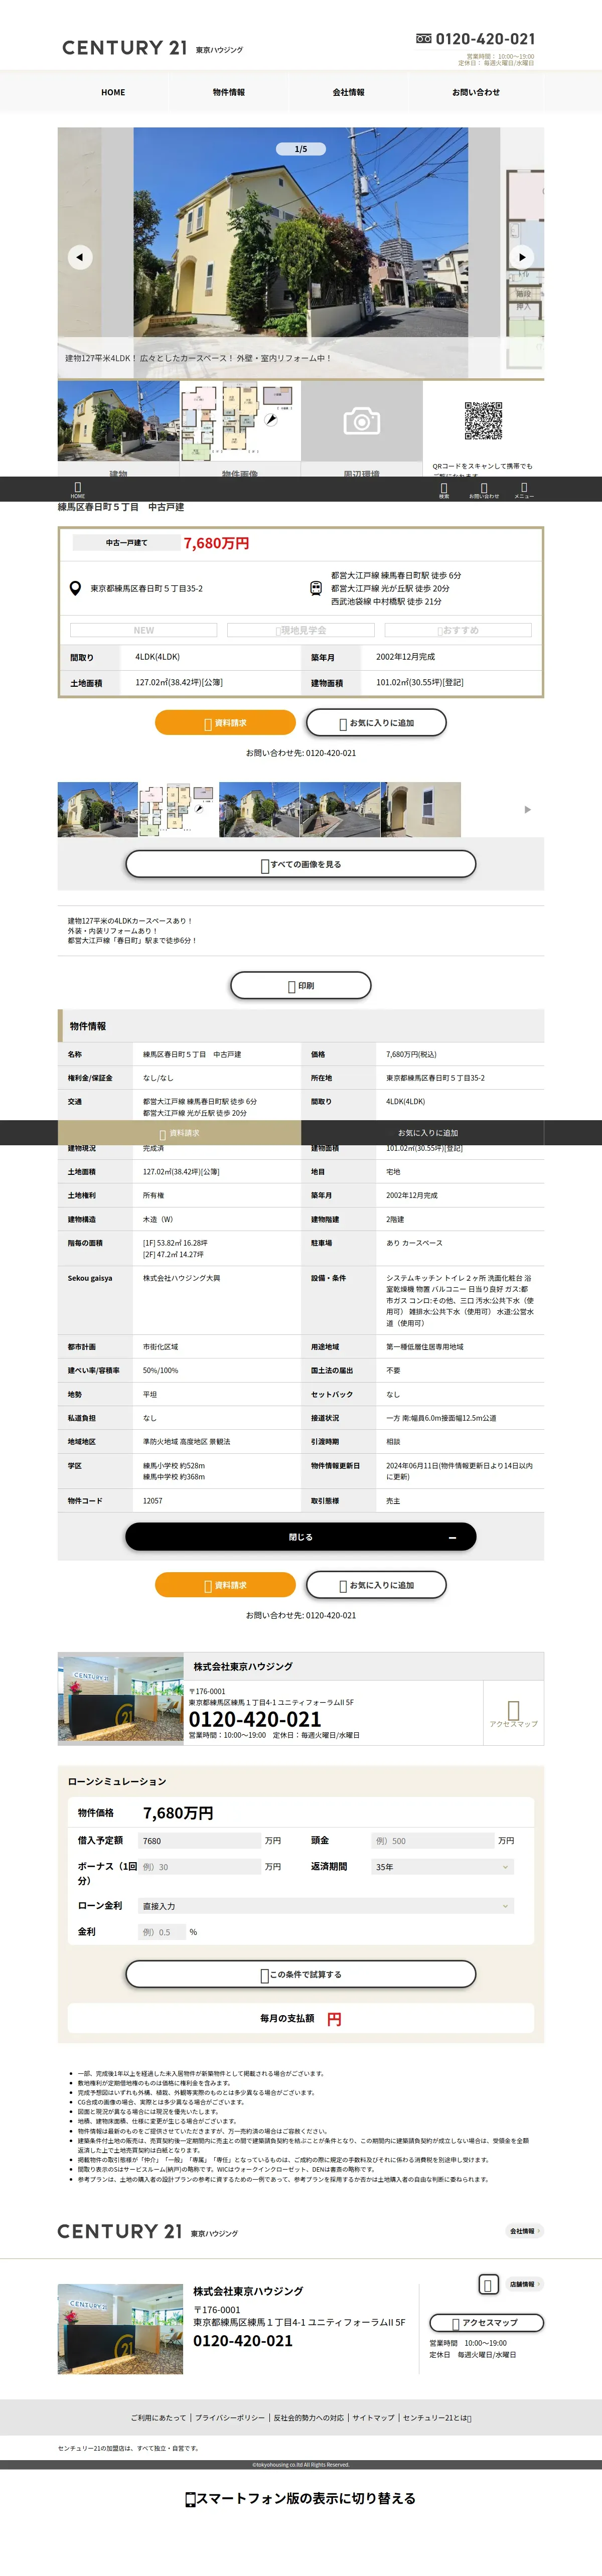
Task: Click the upper orange 資料請求 button
Action: (x=225, y=722)
